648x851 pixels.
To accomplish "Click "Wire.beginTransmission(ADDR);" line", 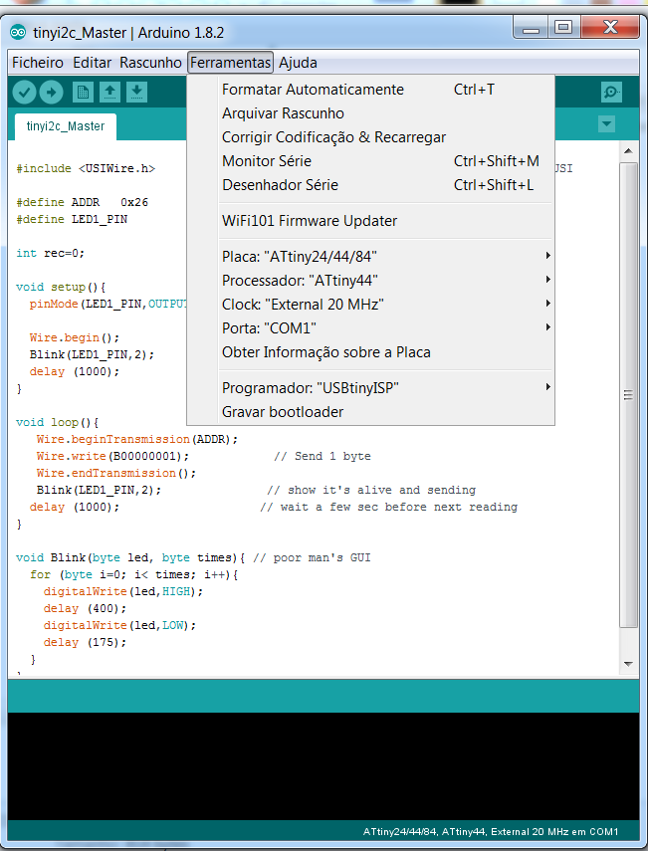I will [137, 439].
